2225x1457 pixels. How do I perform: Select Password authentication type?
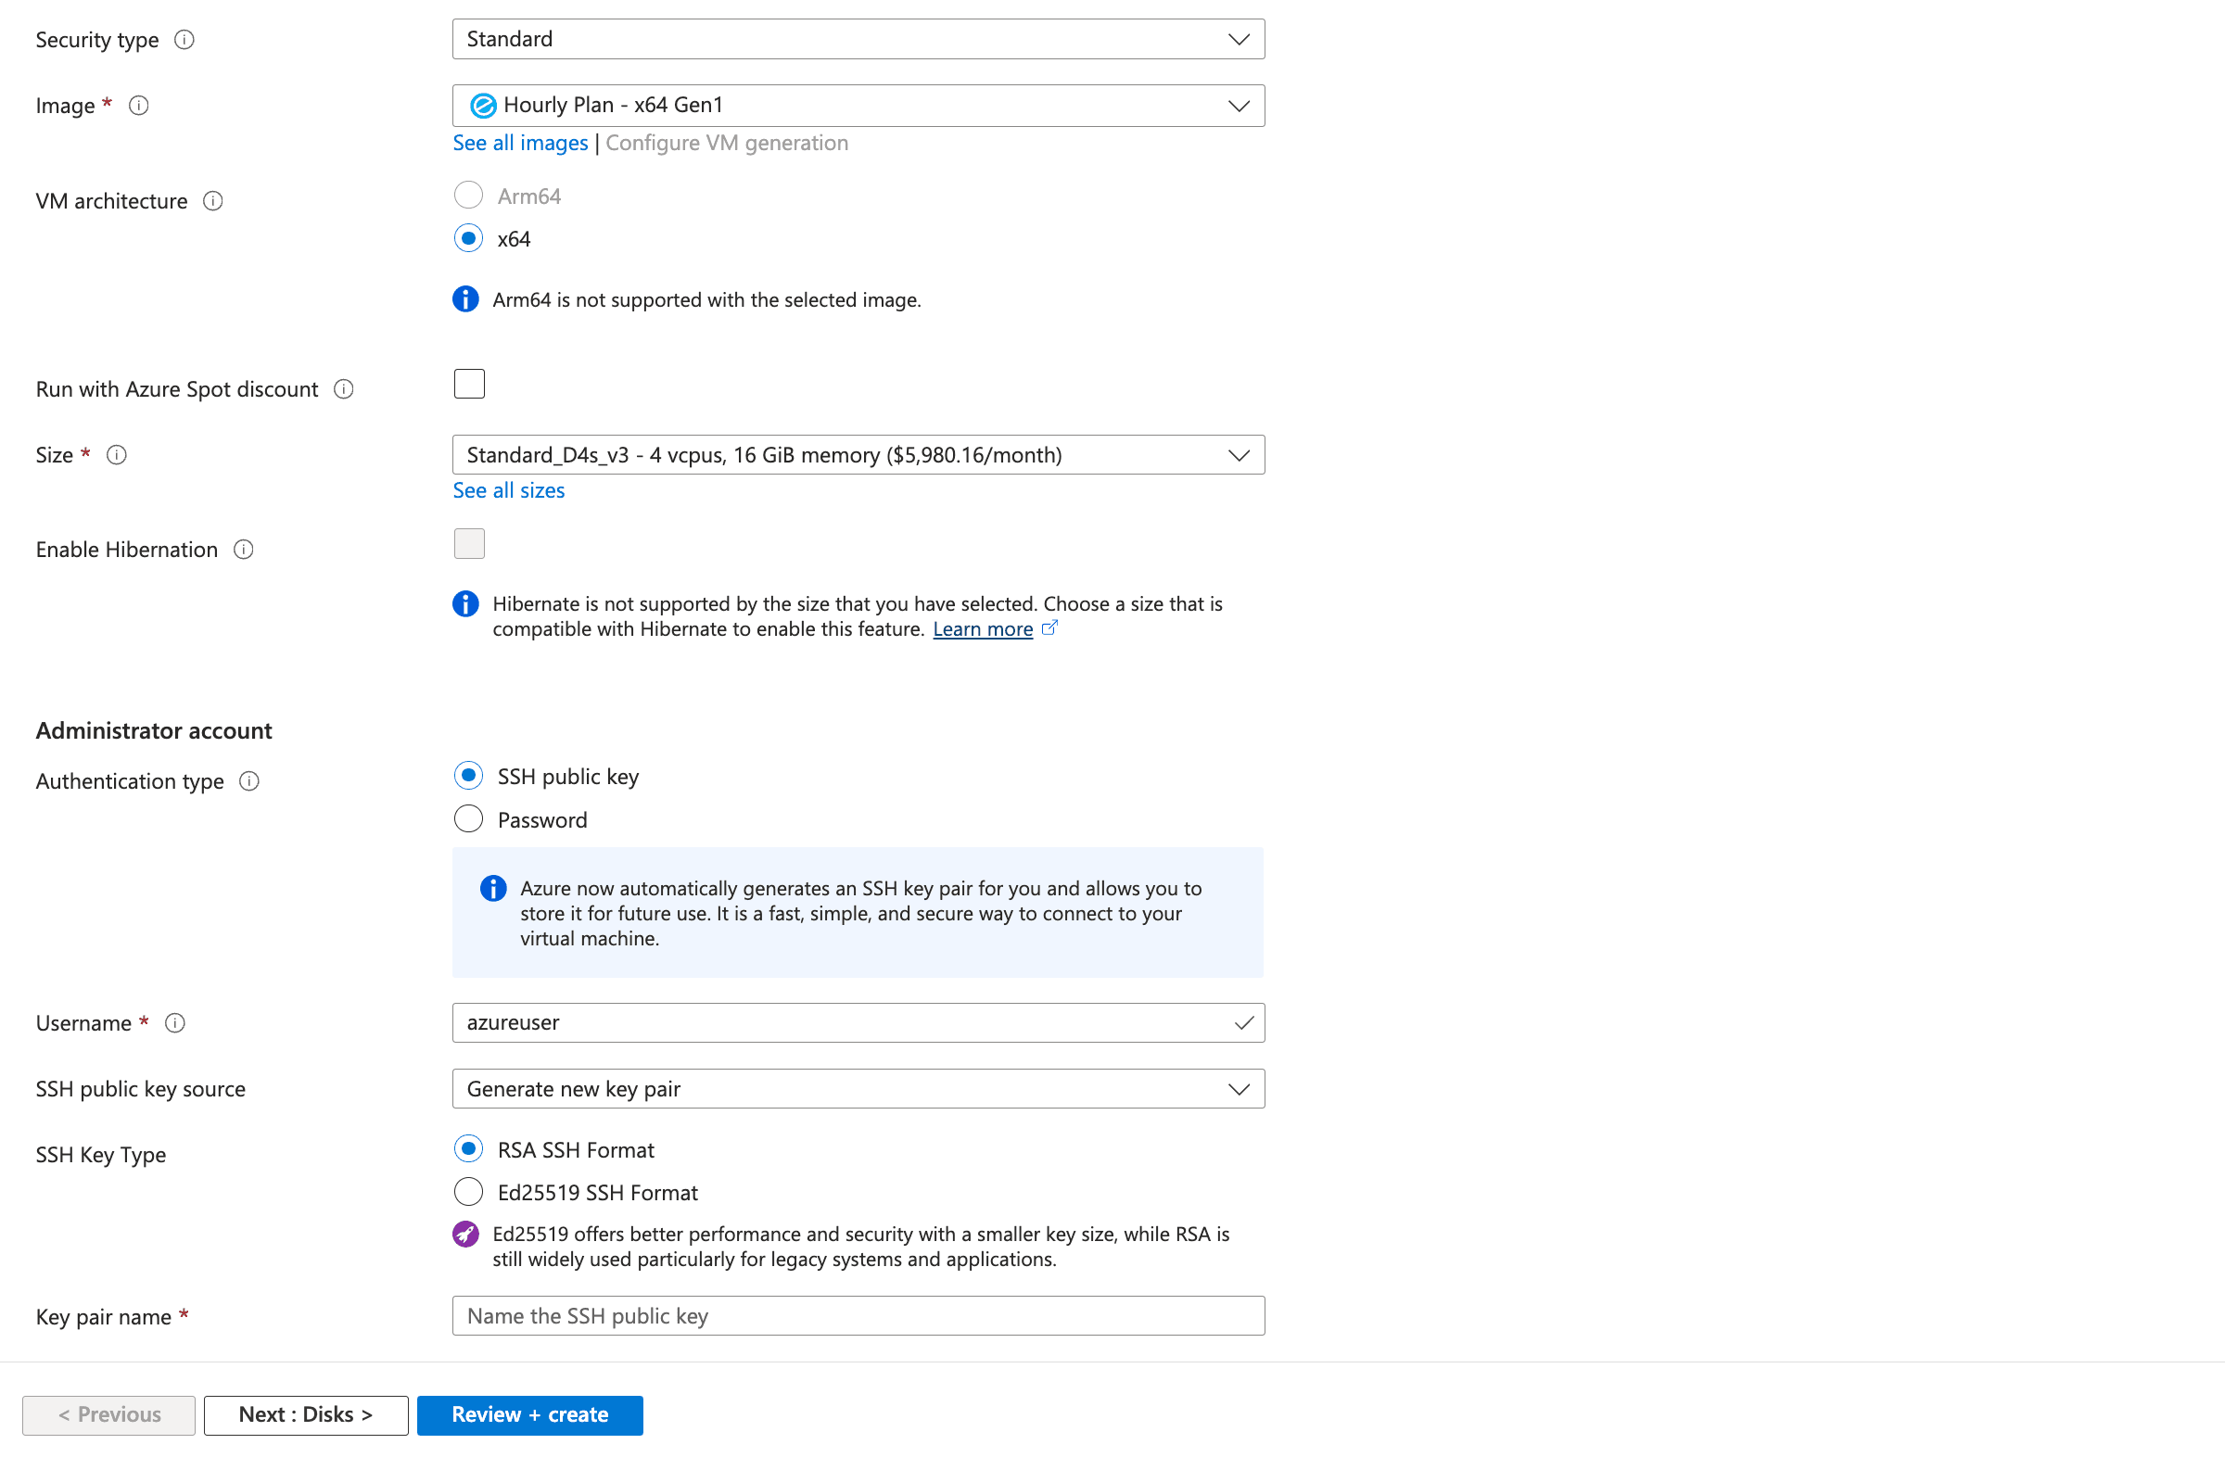click(468, 819)
